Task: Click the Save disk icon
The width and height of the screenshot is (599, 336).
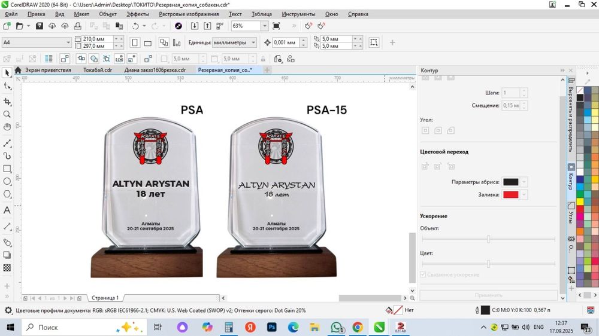Action: point(40,26)
